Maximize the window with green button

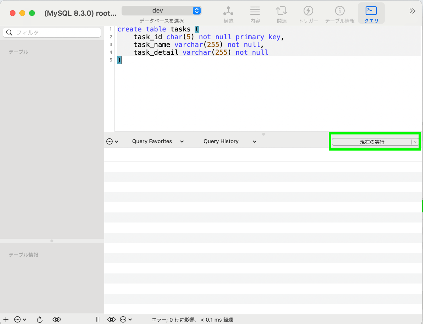(x=32, y=13)
